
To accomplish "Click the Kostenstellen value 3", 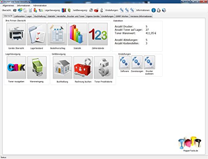I will click(146, 43).
